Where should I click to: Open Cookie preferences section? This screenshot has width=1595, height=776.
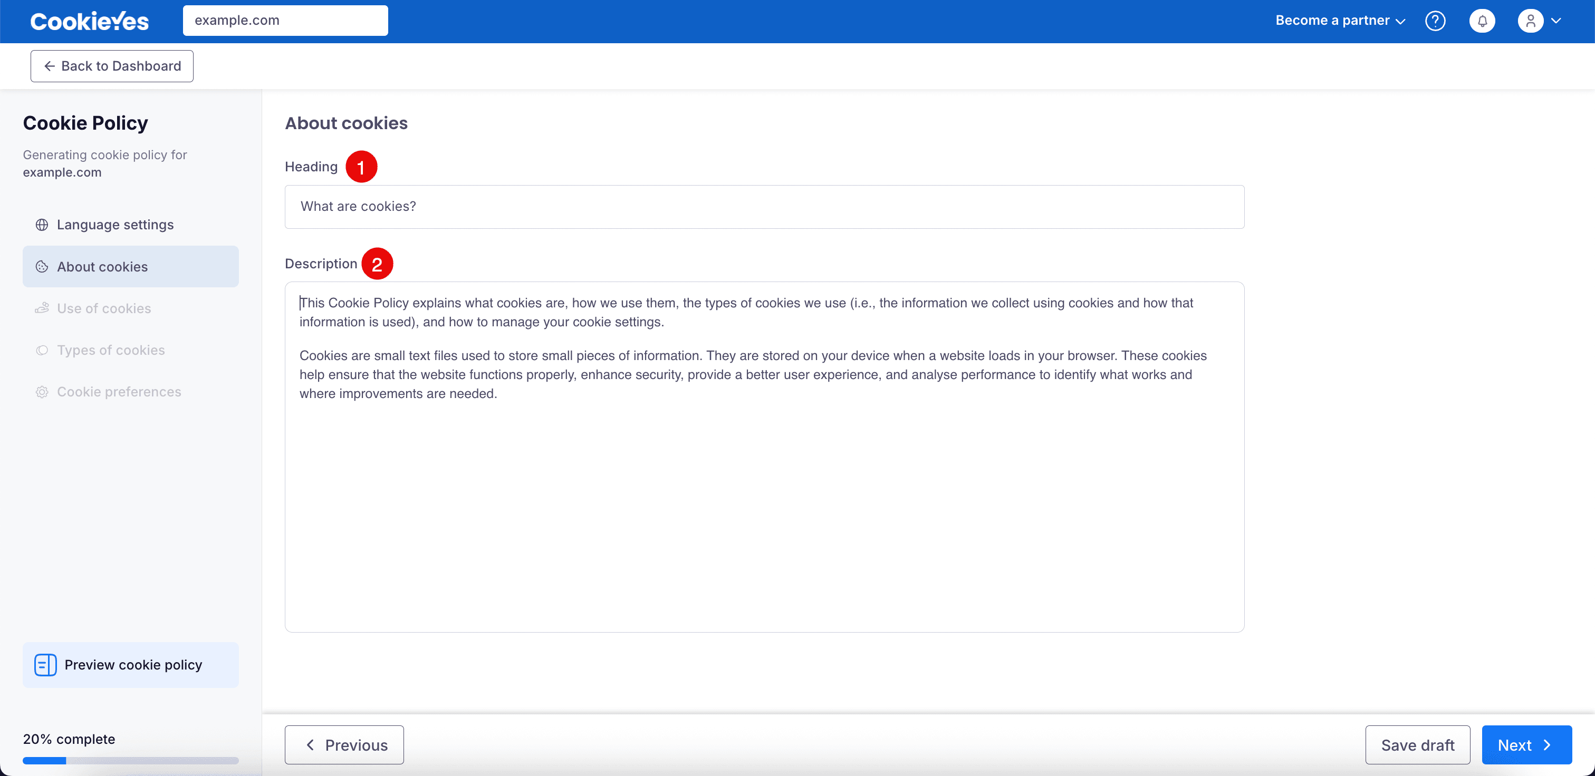point(131,392)
